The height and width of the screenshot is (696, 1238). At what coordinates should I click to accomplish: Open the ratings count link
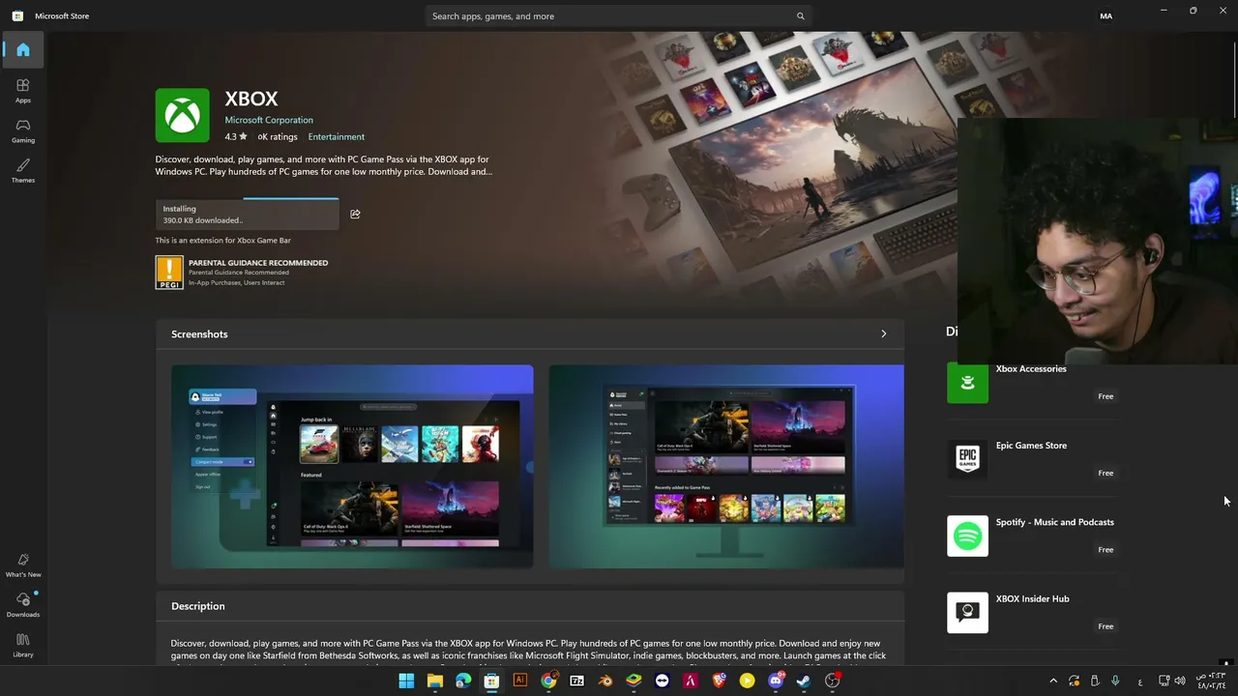tap(278, 137)
